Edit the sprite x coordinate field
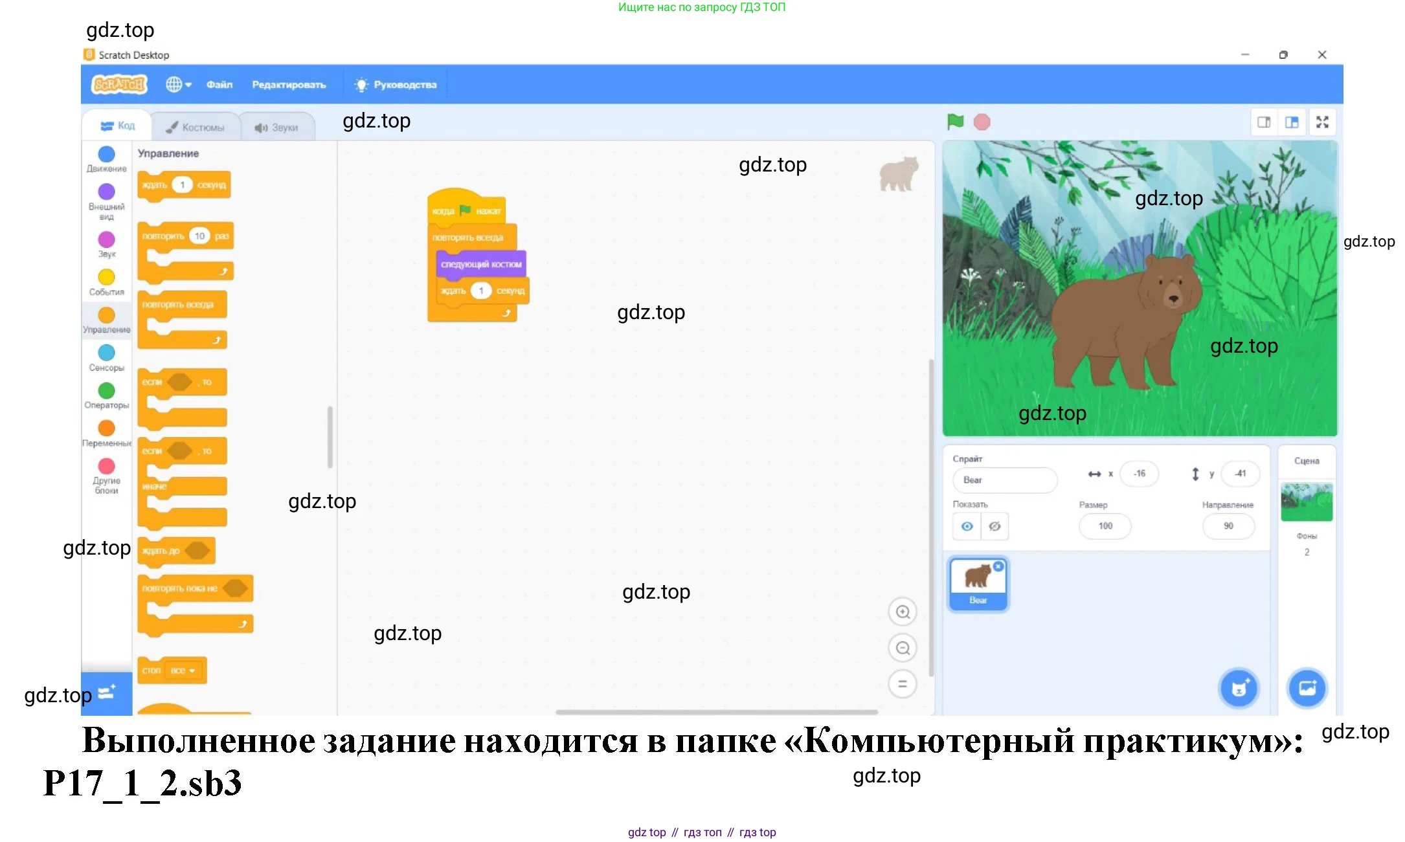This screenshot has height=842, width=1405. click(x=1139, y=474)
